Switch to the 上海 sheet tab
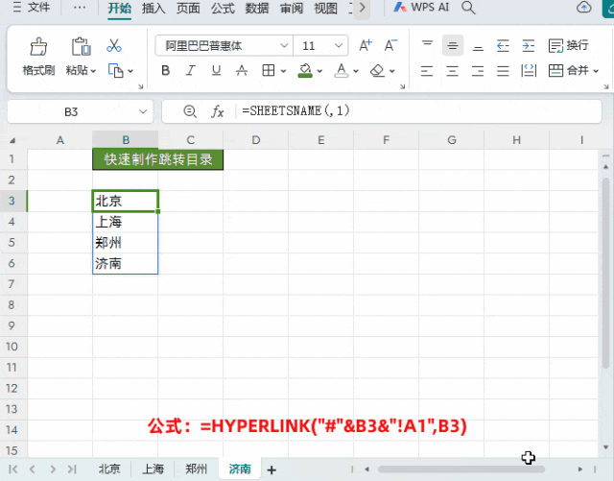The image size is (614, 481). coord(153,469)
